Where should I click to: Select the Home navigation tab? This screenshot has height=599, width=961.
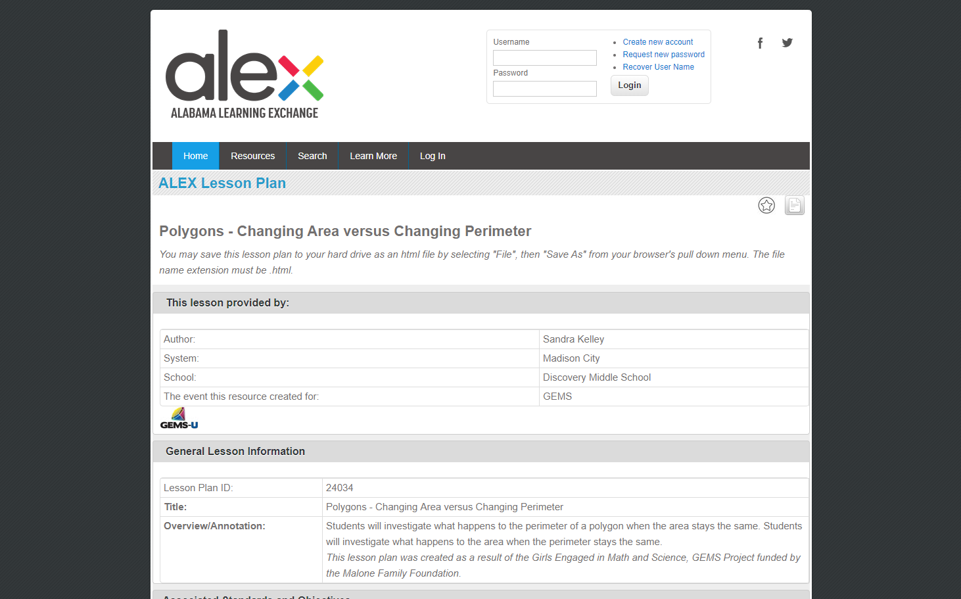coord(195,156)
